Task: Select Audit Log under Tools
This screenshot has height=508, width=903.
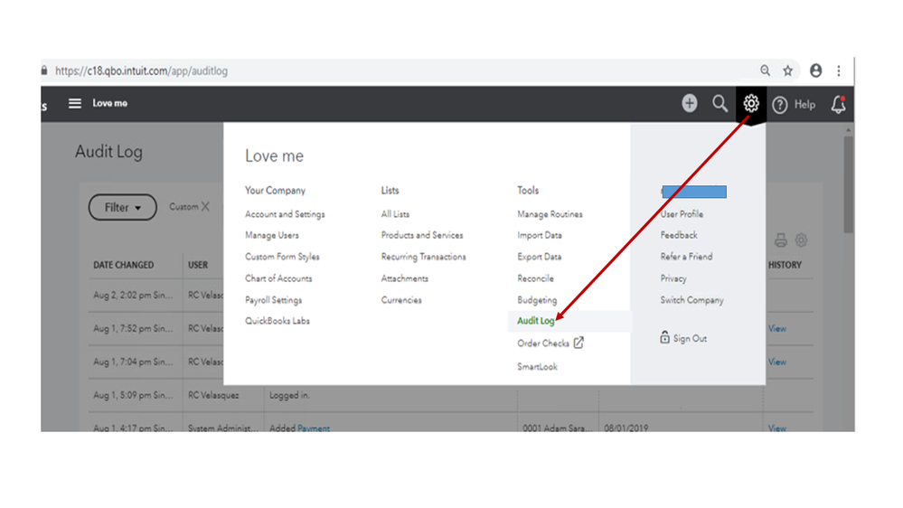Action: [536, 321]
